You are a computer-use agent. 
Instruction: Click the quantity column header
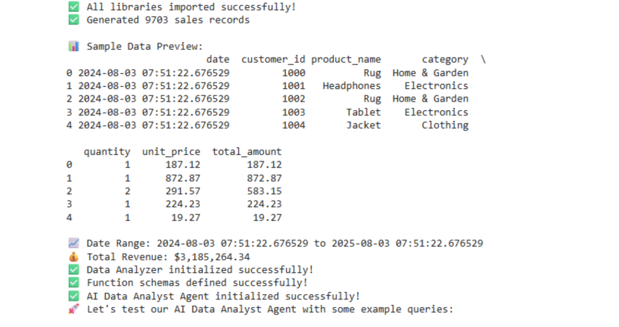(107, 152)
